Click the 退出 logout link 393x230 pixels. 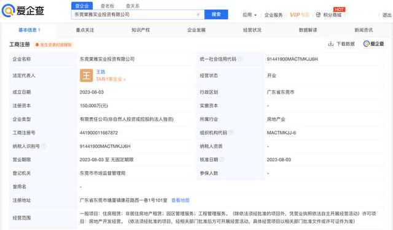pos(387,15)
